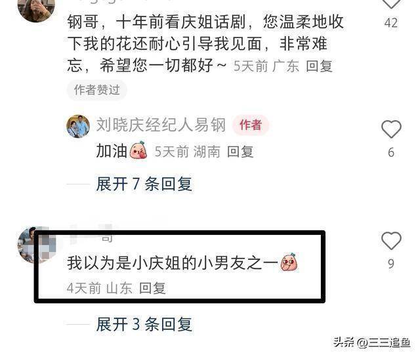
Task: Open username 刘晓庆经纪人易钢
Action: (161, 125)
